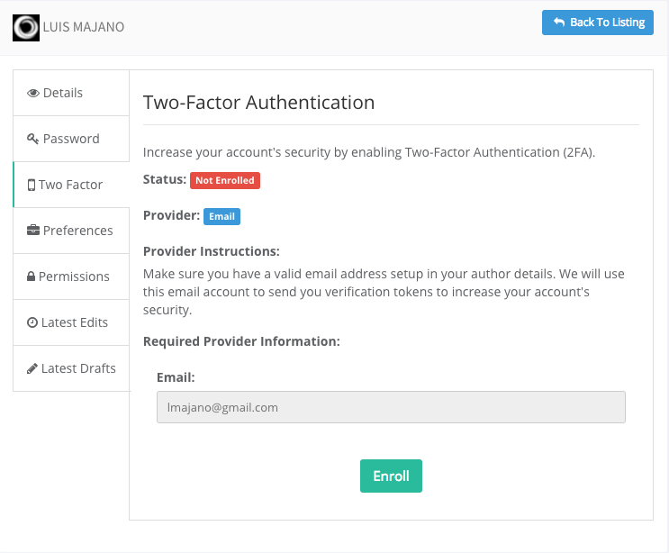Click the eye icon beside Details
This screenshot has width=669, height=553.
point(32,93)
